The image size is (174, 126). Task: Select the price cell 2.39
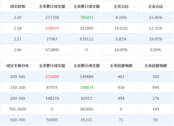(x=18, y=18)
